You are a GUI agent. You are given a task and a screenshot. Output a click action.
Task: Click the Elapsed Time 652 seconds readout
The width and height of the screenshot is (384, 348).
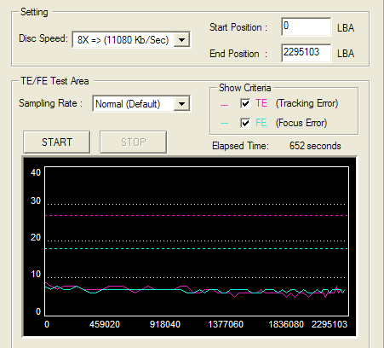(x=315, y=146)
